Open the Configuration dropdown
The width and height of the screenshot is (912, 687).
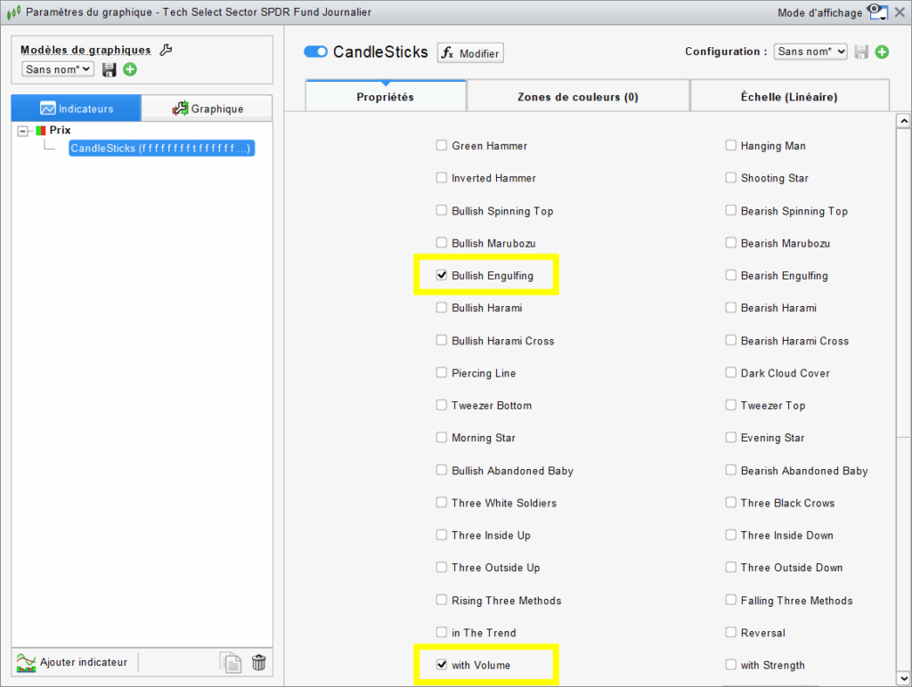[x=810, y=52]
